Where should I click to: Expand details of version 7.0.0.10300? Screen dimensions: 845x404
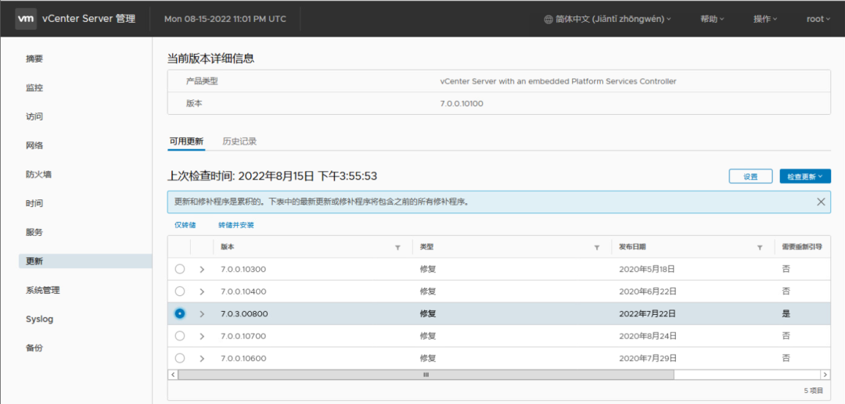202,270
